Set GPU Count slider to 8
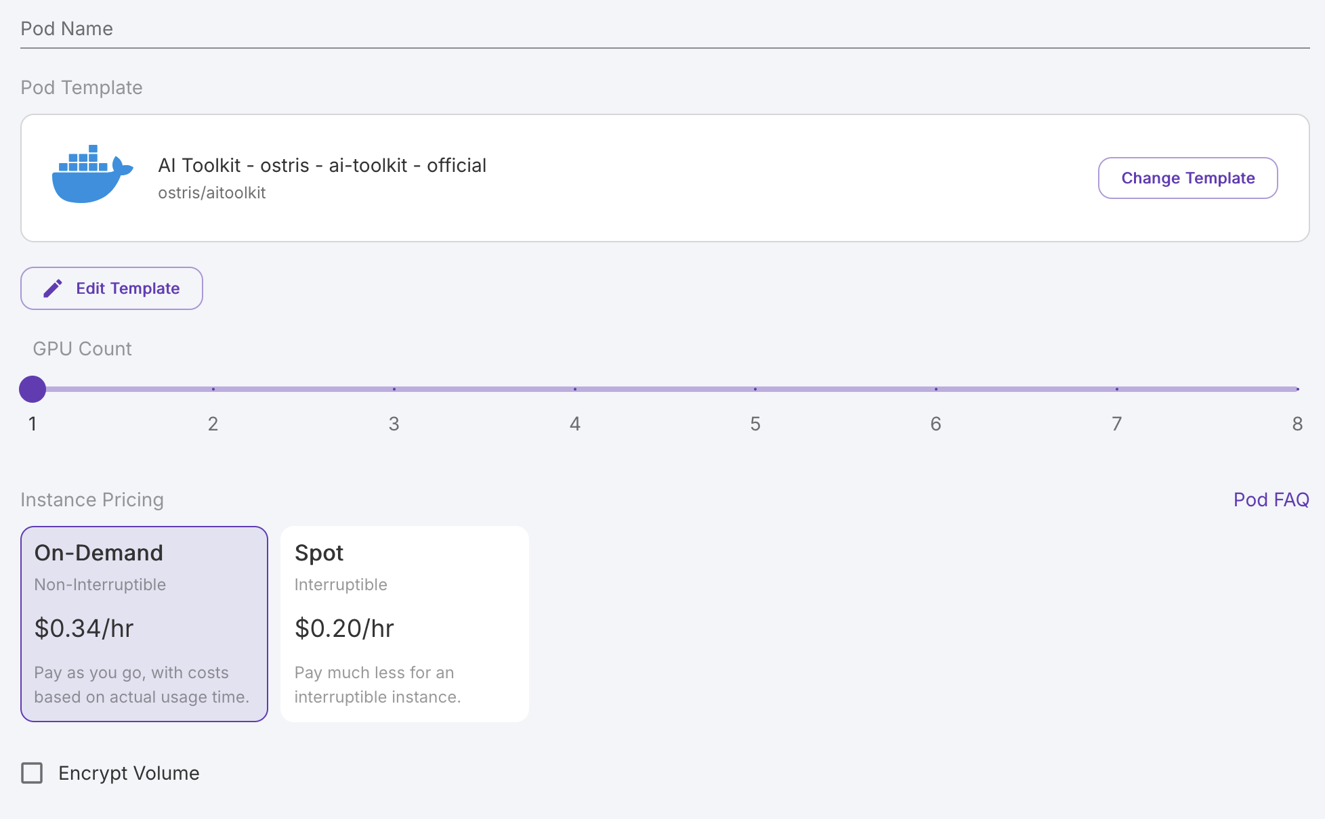Viewport: 1325px width, 819px height. coord(1297,389)
